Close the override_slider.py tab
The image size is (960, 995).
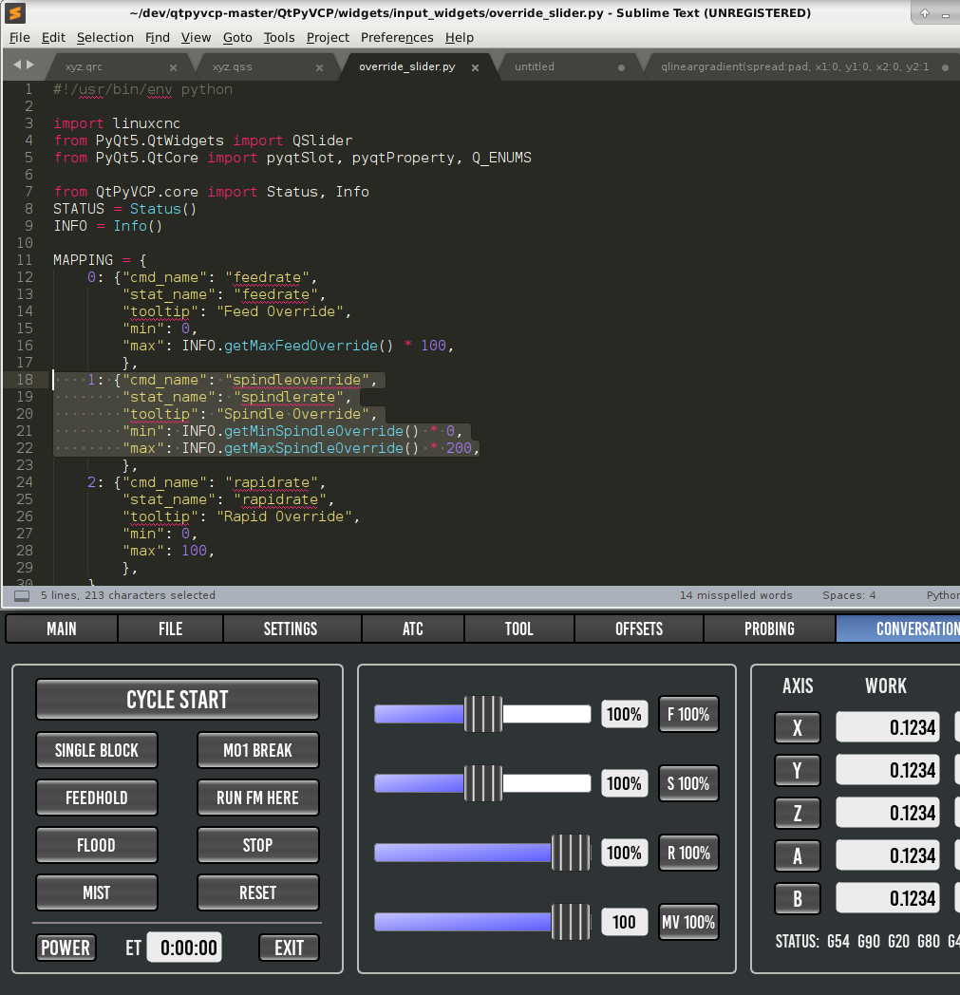tap(475, 67)
